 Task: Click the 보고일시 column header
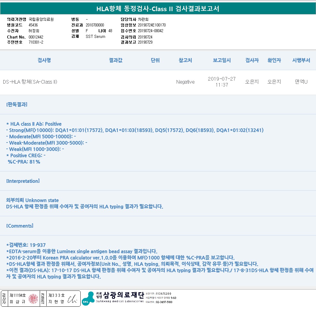click(222, 60)
